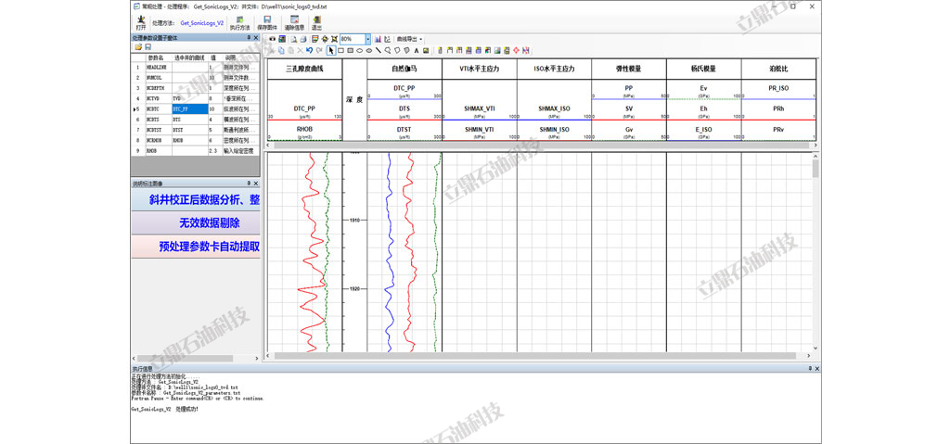Click the horizontal scrollbar below log plot
This screenshot has height=444, width=950.
pyautogui.click(x=539, y=356)
